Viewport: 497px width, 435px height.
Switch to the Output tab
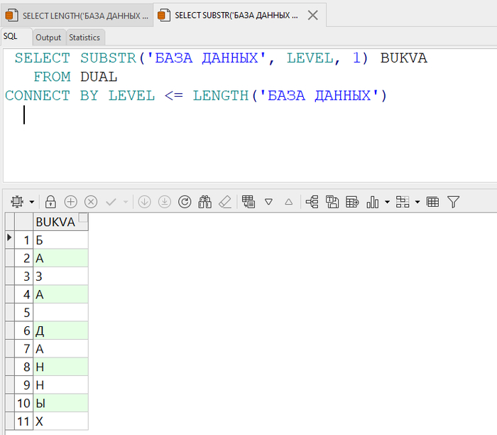pos(48,38)
